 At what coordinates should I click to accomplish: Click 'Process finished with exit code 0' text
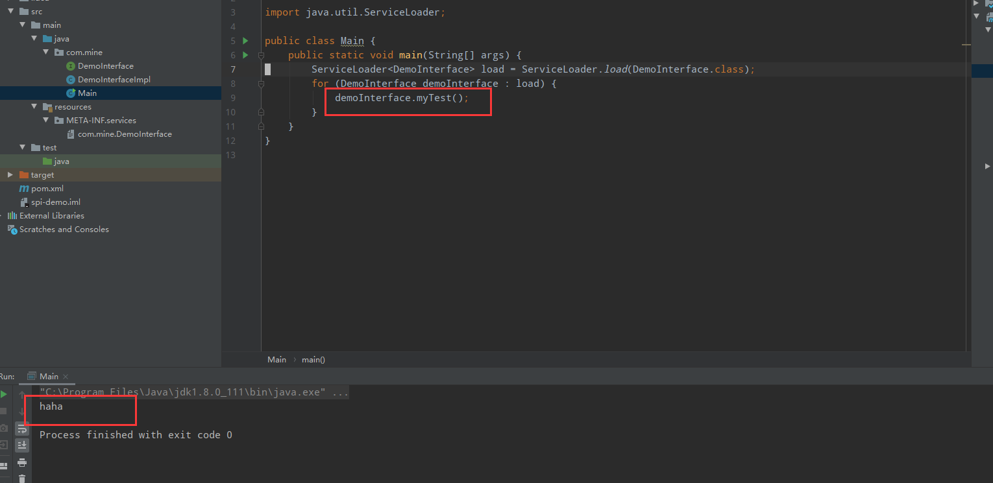click(x=136, y=435)
